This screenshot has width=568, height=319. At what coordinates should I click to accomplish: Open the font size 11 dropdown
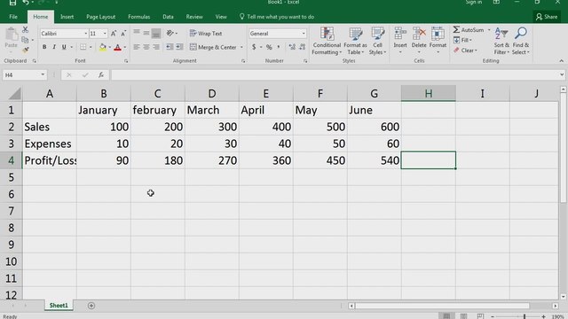click(x=105, y=34)
